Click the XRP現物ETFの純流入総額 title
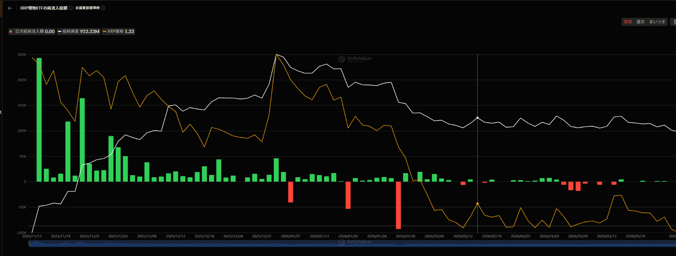The height and width of the screenshot is (256, 676). 43,8
